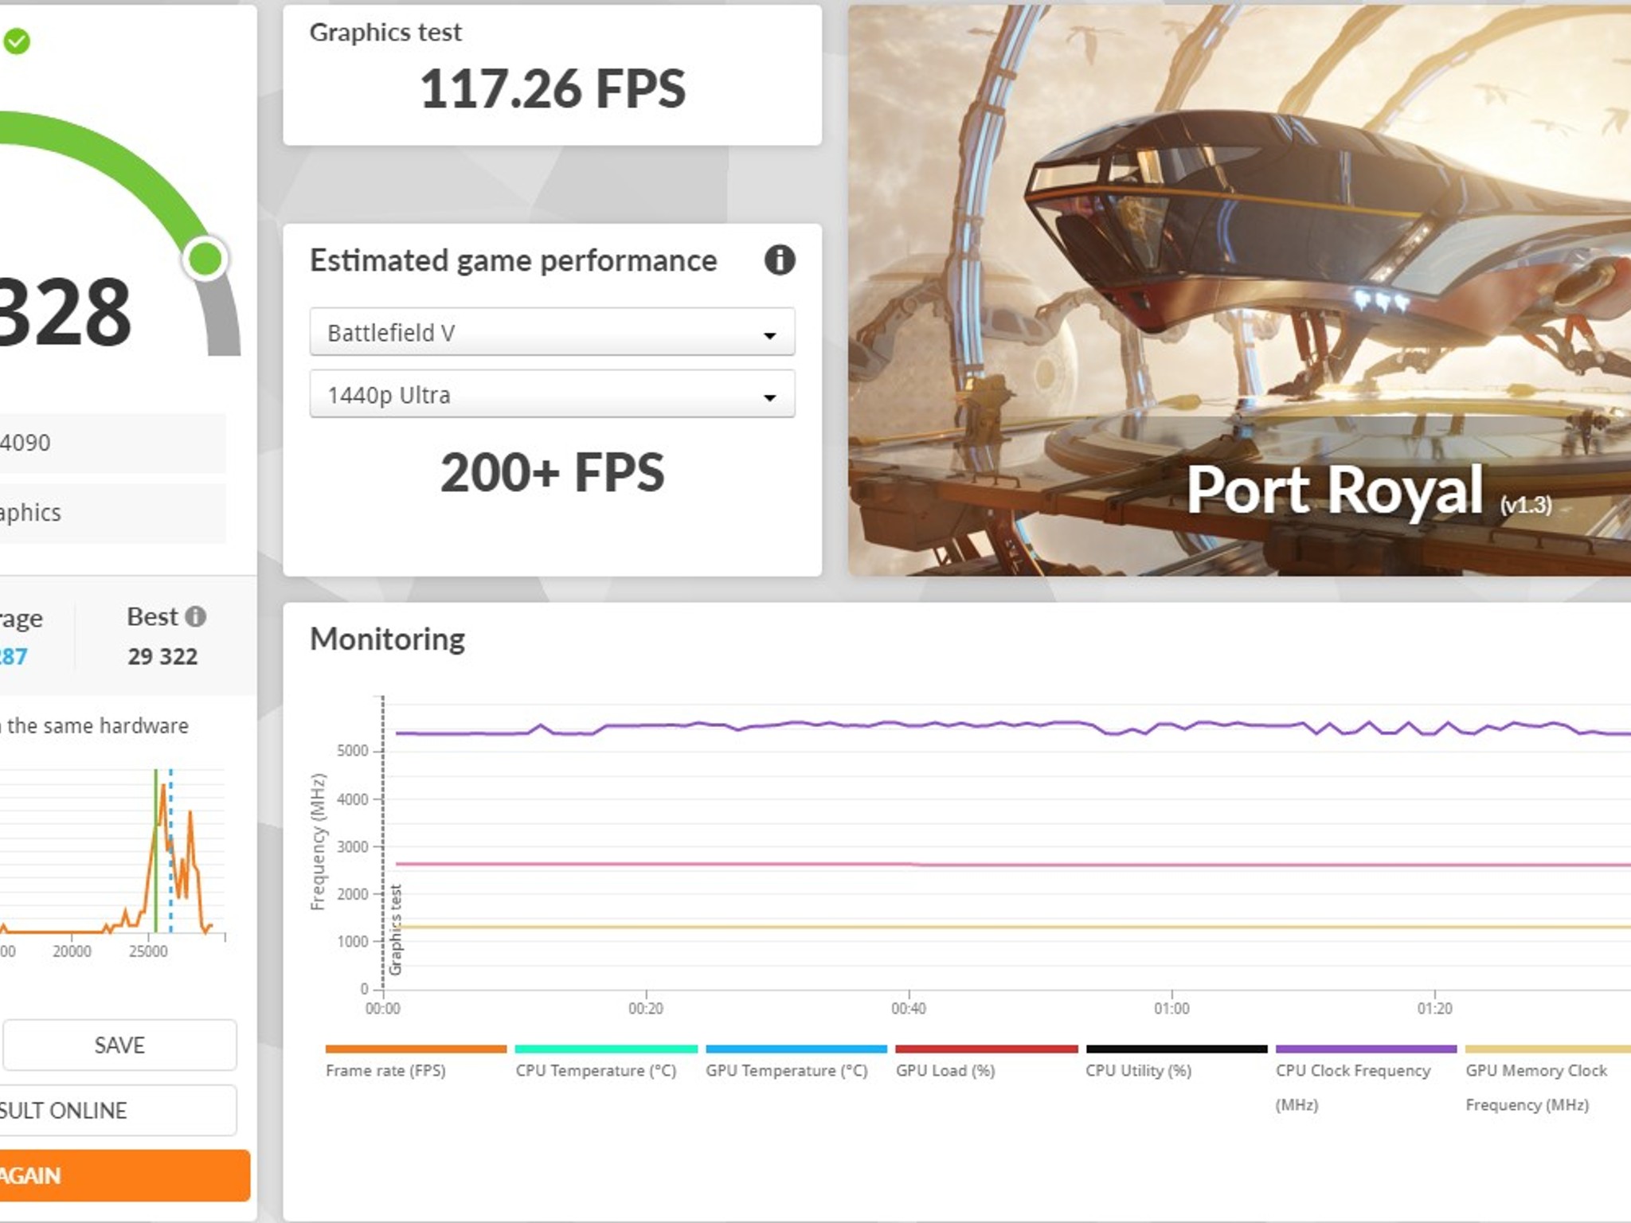This screenshot has width=1631, height=1223.
Task: Click the Battlefield V dropdown arrow
Action: [x=769, y=335]
